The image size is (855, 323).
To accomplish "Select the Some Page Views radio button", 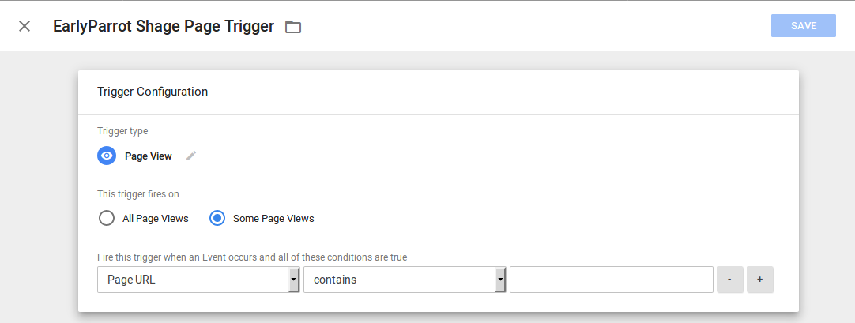I will (x=217, y=219).
